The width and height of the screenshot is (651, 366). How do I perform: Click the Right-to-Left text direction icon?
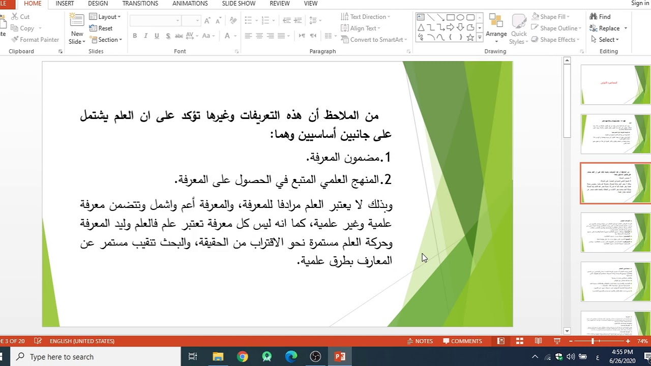(313, 36)
